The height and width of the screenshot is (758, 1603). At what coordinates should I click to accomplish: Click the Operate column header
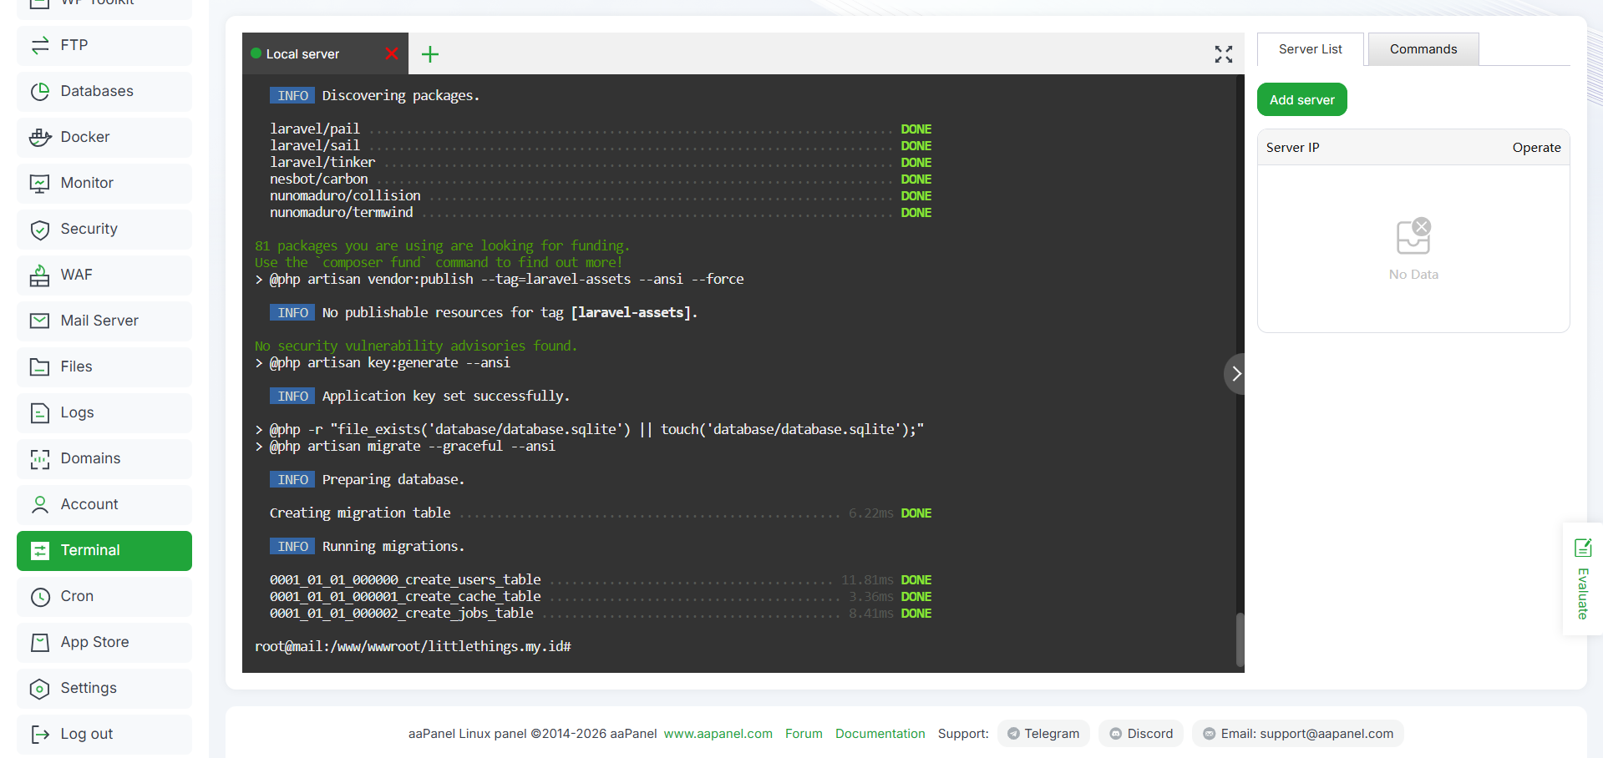[1536, 147]
